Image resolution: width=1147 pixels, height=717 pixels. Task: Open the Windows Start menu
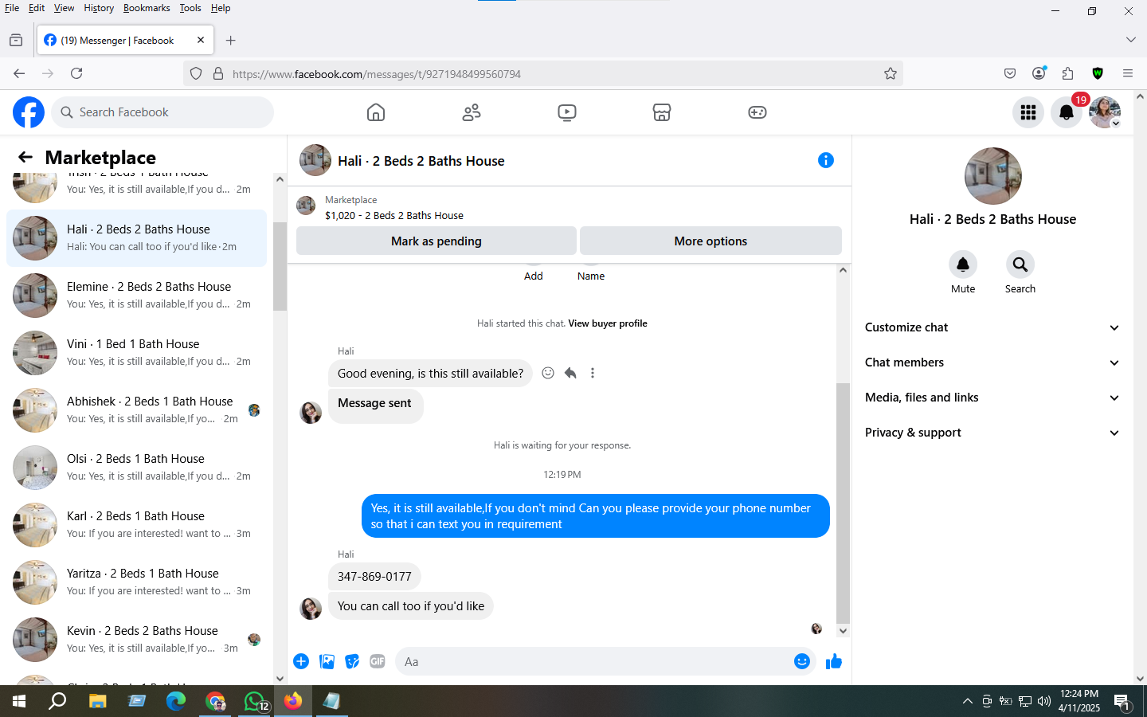pos(19,701)
